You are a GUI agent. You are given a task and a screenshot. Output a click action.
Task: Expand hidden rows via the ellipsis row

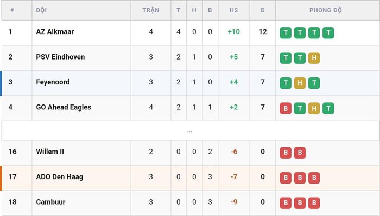point(189,130)
